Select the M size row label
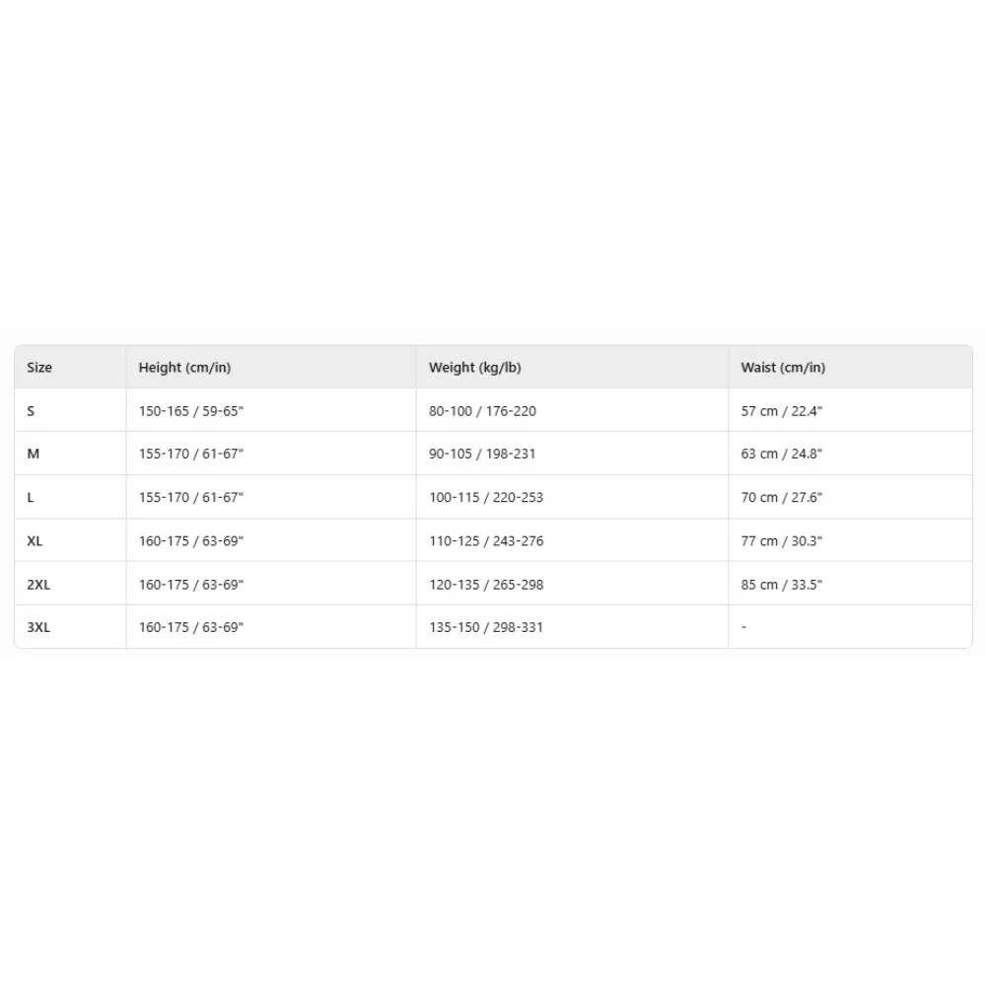Screen dimensions: 986x986 point(33,455)
